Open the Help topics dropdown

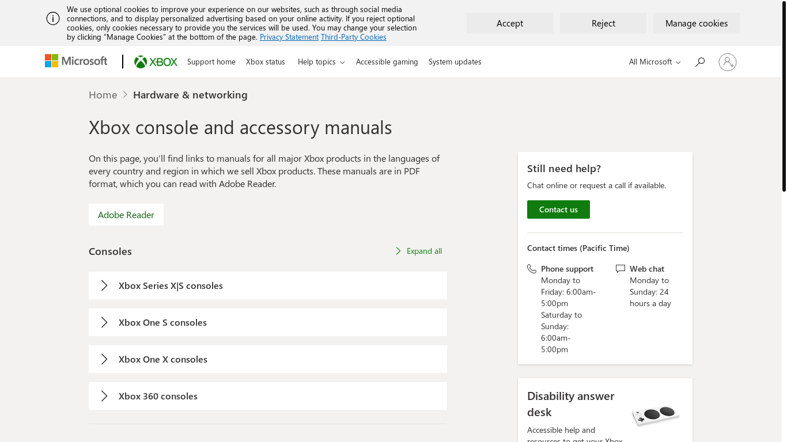[321, 62]
